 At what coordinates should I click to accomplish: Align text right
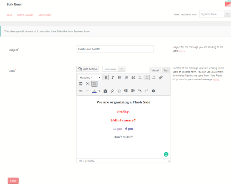154,78
